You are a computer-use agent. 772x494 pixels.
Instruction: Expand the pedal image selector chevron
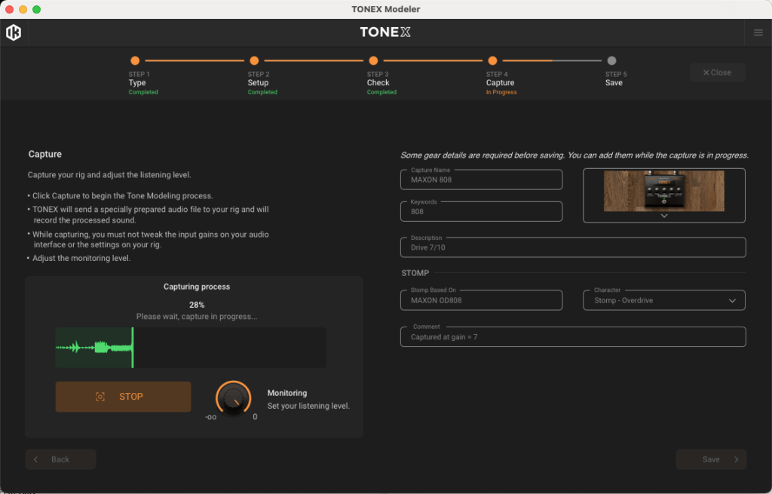click(664, 216)
